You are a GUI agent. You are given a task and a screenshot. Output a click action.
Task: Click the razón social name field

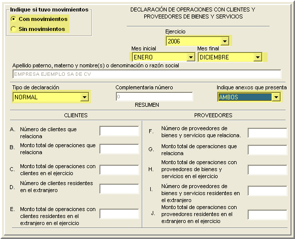[x=147, y=74]
